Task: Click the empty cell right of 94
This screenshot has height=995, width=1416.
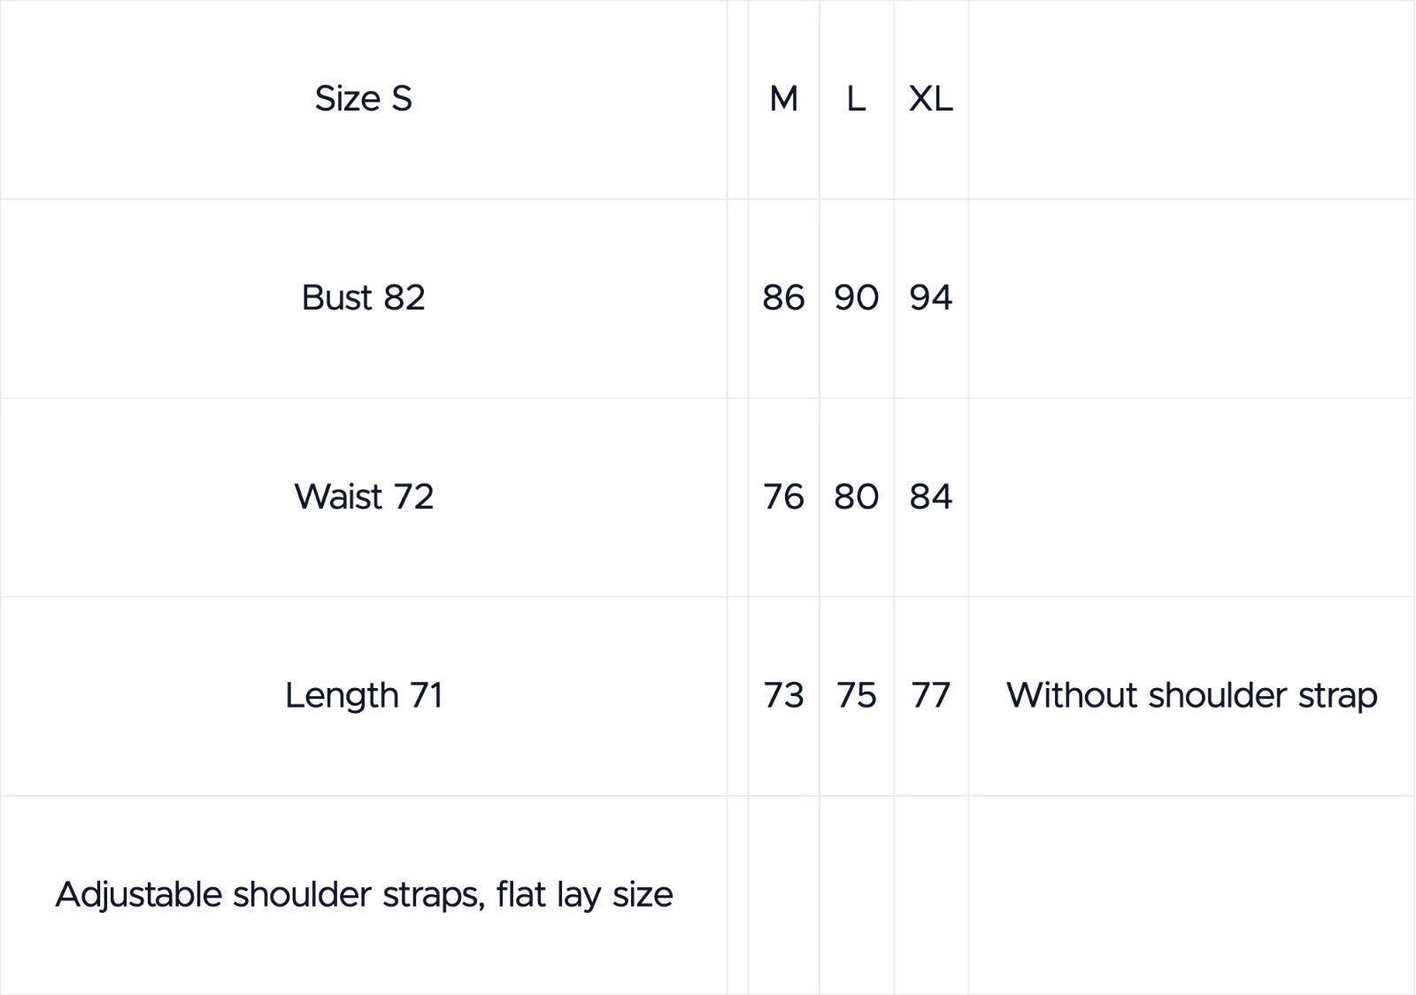Action: [x=1191, y=298]
